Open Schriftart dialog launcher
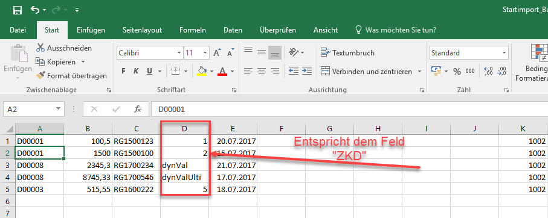The height and width of the screenshot is (218, 548). pyautogui.click(x=234, y=90)
